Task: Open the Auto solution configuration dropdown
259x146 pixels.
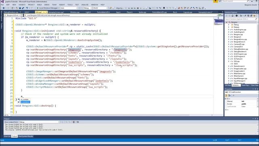Action: 69,8
